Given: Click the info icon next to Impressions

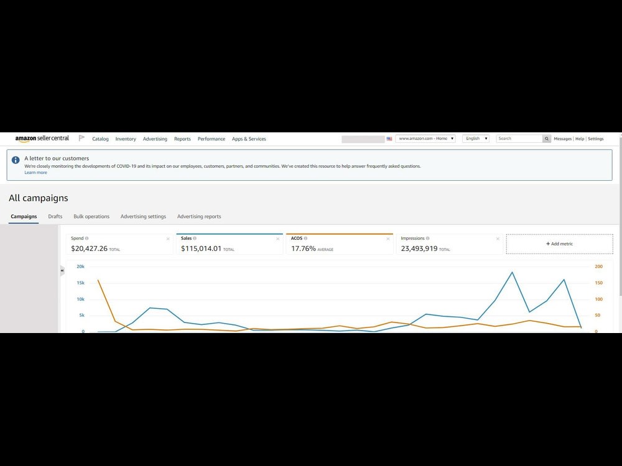Looking at the screenshot, I should (428, 238).
